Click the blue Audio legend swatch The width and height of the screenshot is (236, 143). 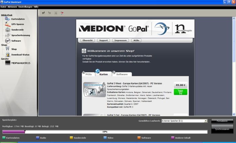tap(38, 138)
